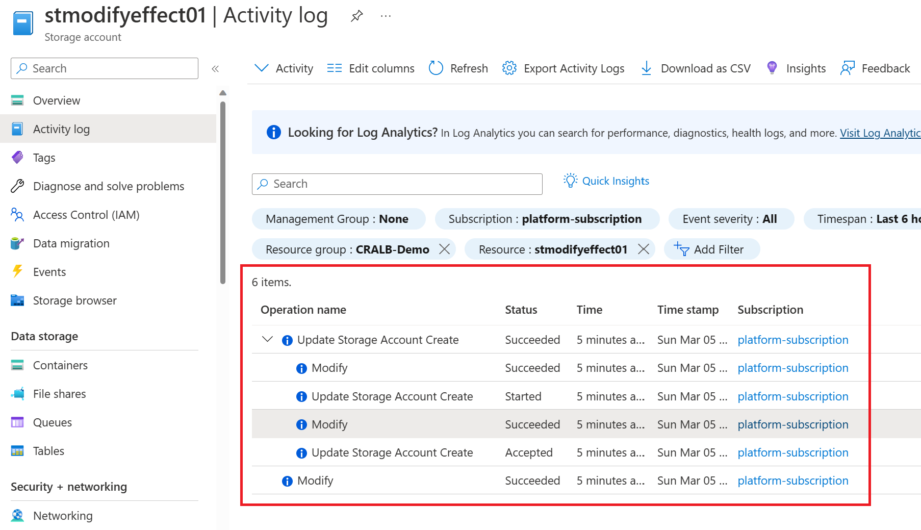This screenshot has width=921, height=530.
Task: Go to Storage browser in sidebar
Action: (74, 300)
